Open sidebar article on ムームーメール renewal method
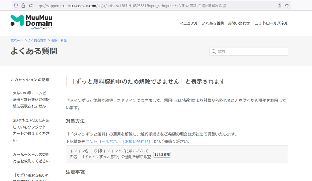This screenshot has height=181, width=312. click(31, 157)
